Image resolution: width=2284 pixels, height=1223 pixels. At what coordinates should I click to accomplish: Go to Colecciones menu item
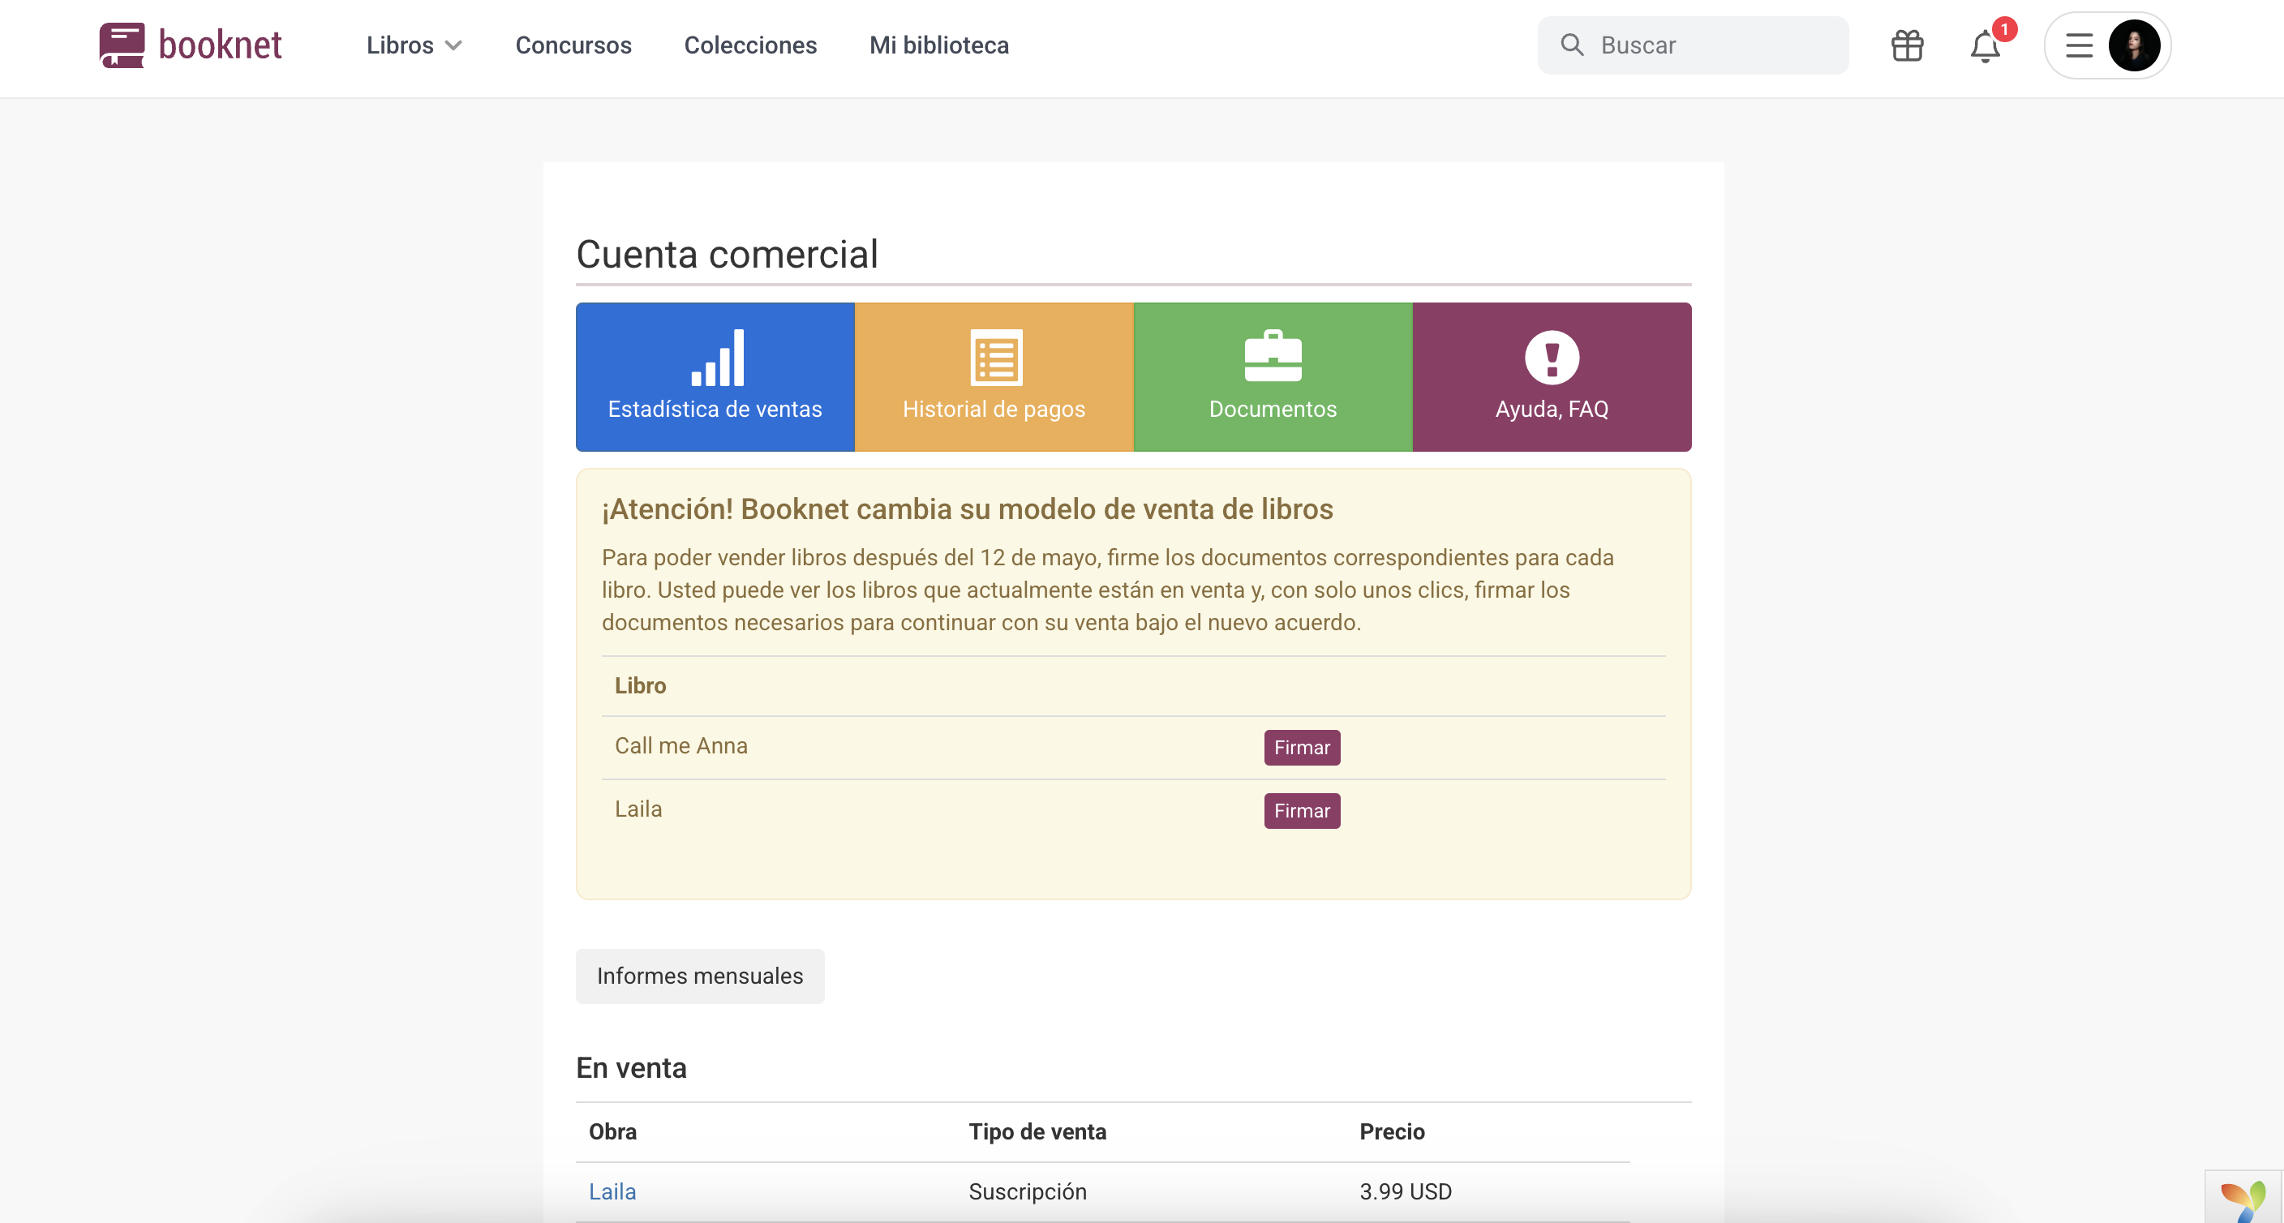(x=750, y=45)
